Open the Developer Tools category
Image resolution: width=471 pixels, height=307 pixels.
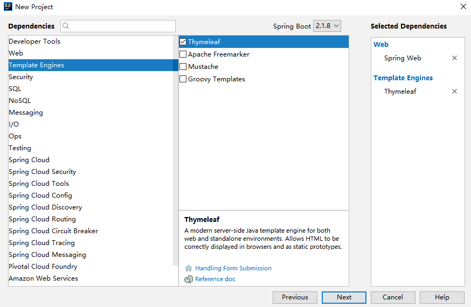[34, 41]
